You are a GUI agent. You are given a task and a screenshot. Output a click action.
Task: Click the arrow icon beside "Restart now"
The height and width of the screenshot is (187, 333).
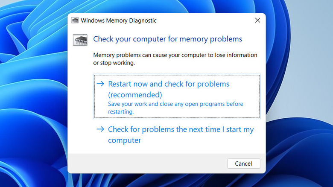100,84
